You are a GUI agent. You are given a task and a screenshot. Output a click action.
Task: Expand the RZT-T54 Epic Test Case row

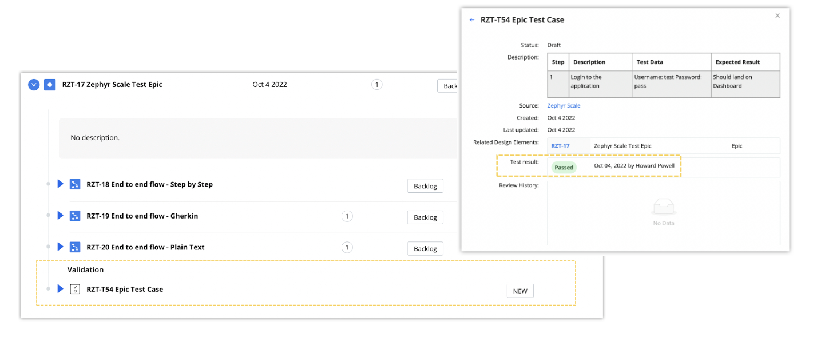click(x=61, y=289)
